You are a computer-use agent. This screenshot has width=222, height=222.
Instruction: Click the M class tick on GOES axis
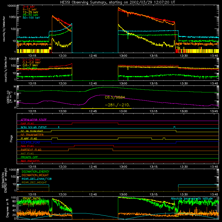(15, 87)
